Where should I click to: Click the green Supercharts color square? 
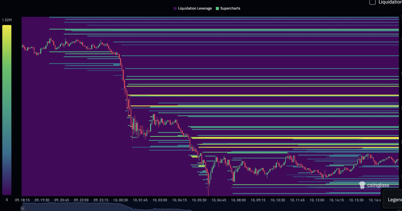pyautogui.click(x=217, y=8)
